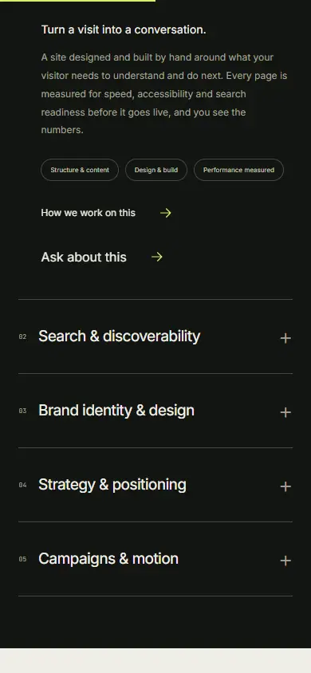Expand the Search & discoverability accordion title
The height and width of the screenshot is (673, 311).
(120, 336)
